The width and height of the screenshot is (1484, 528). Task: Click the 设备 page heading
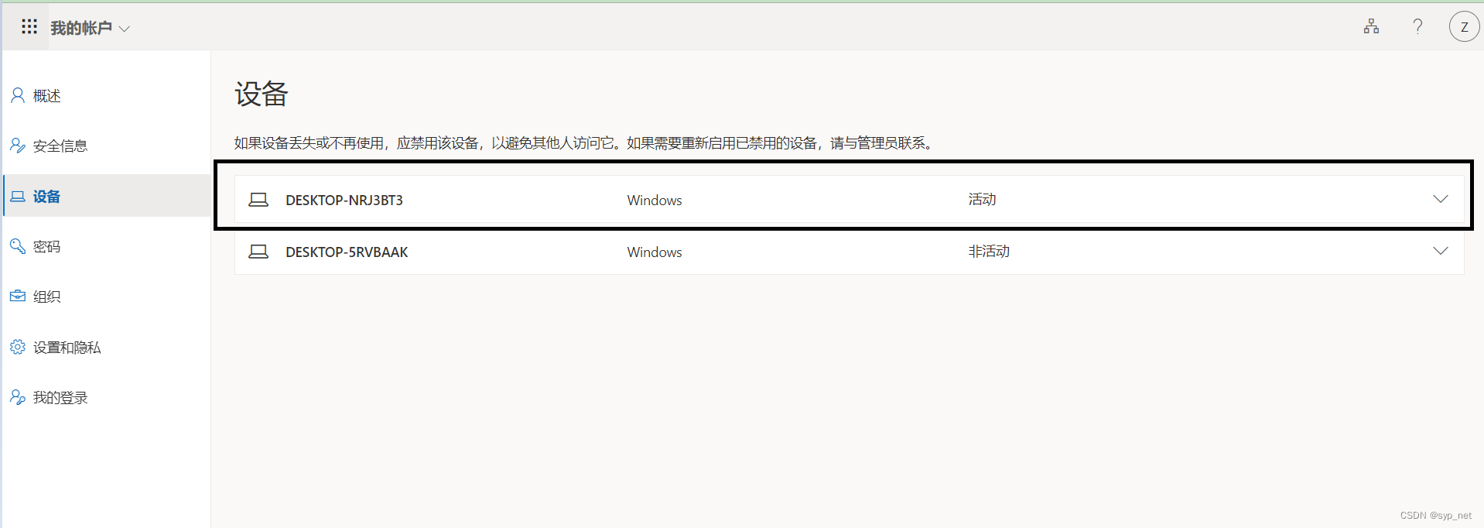tap(262, 94)
